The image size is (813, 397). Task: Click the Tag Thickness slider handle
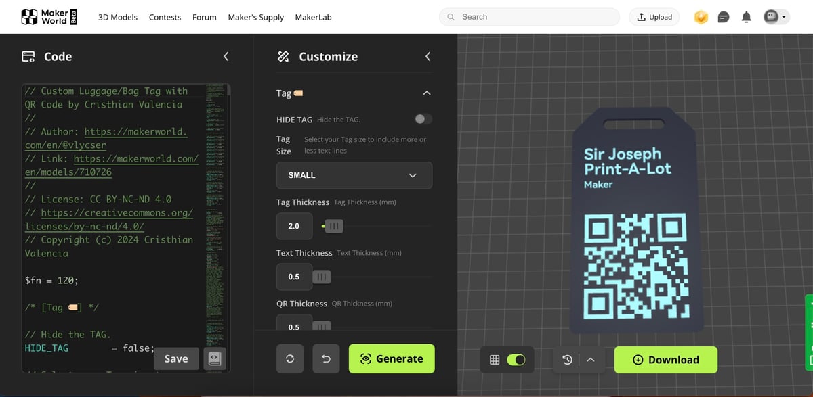(334, 226)
